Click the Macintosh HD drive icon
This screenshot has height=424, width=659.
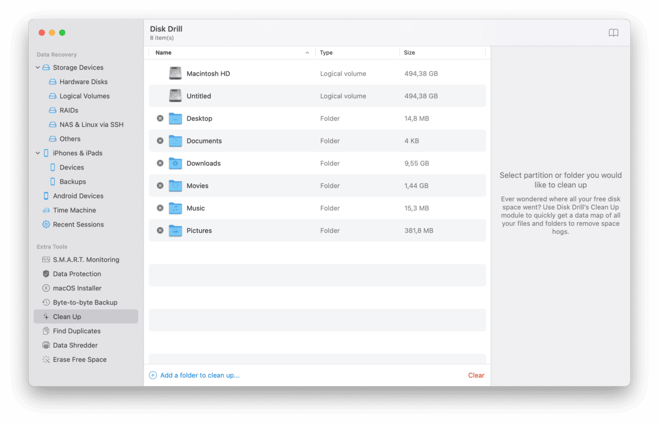click(175, 74)
